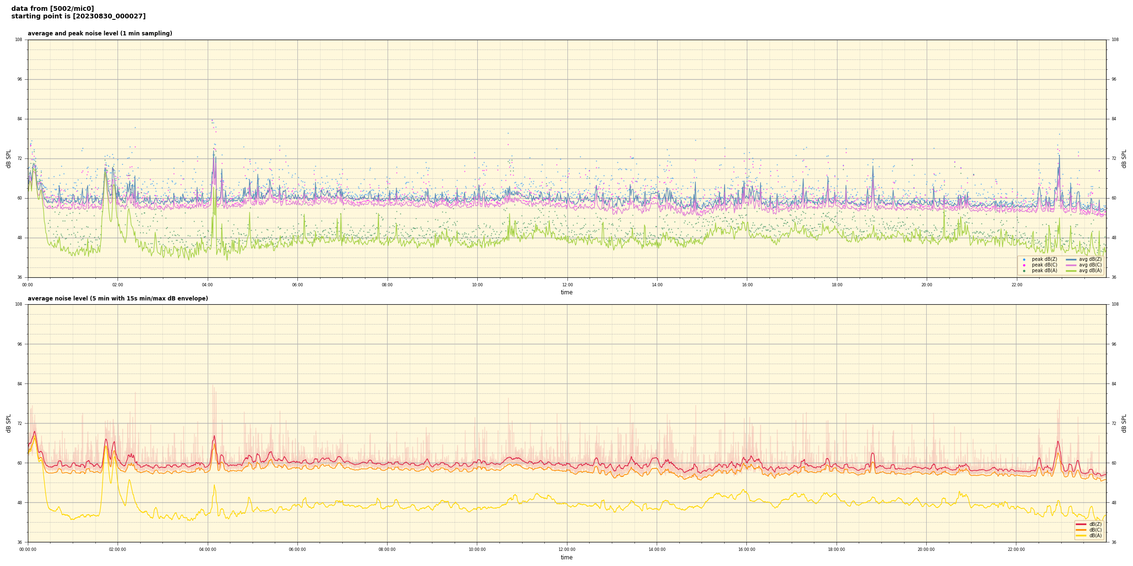Click the orange dB(C) line in bottom legend
This screenshot has width=1133, height=566.
coord(1081,530)
